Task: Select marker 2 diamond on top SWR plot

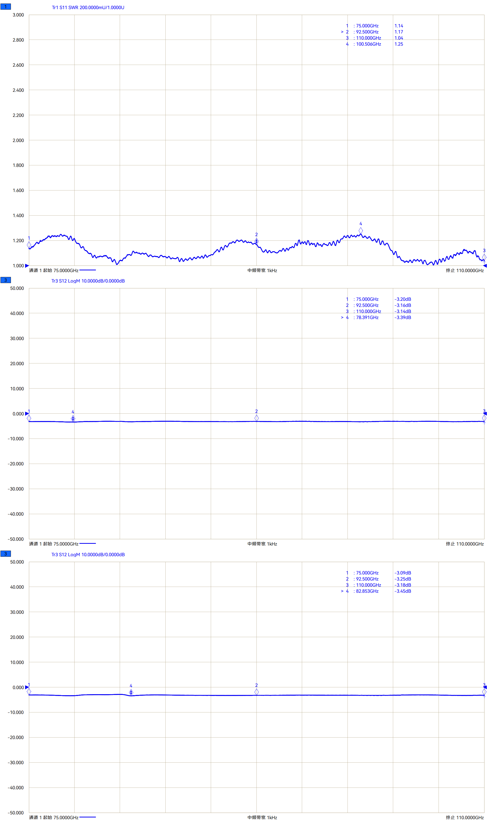Action: click(x=256, y=241)
